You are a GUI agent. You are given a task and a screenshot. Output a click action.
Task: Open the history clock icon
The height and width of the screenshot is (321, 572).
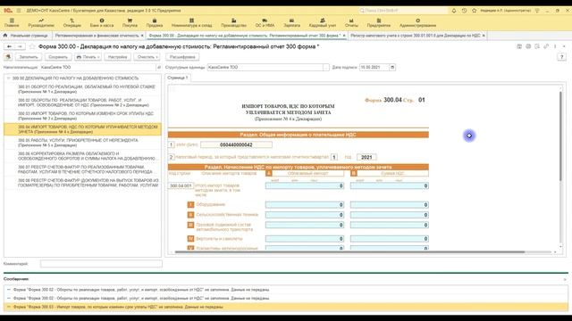(464, 11)
